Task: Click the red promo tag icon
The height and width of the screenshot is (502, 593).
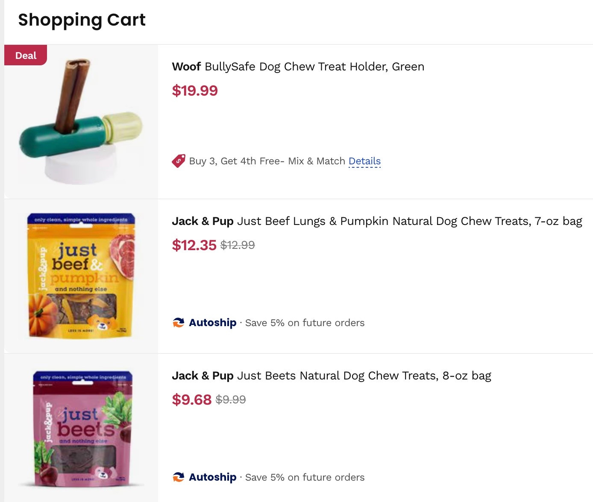Action: click(x=179, y=161)
